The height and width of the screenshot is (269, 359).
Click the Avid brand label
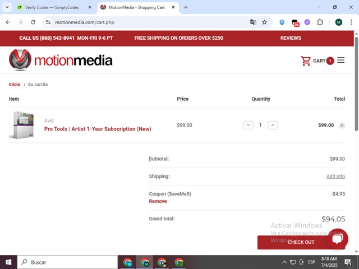coord(49,120)
